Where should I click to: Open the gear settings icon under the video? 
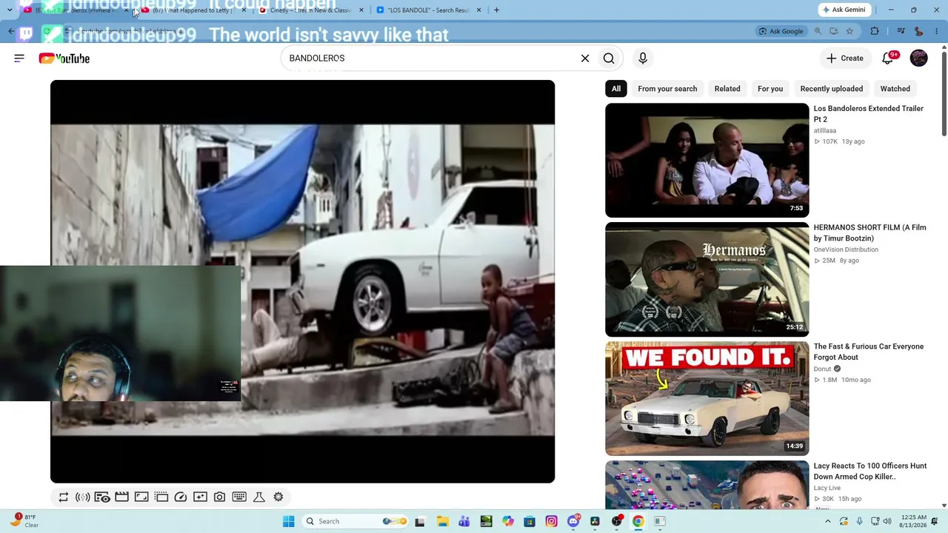pyautogui.click(x=278, y=497)
